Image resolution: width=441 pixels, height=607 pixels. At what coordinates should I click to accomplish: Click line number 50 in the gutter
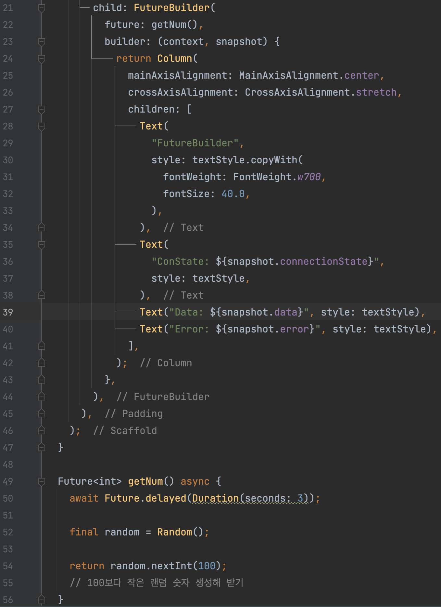point(8,498)
